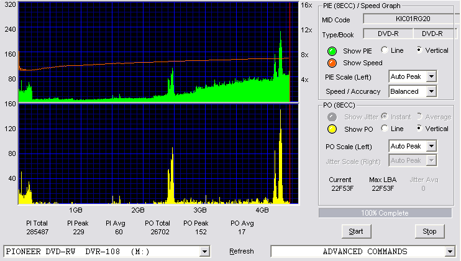The width and height of the screenshot is (461, 261).
Task: Open the Jitter Scale (Right) dropdown
Action: click(x=431, y=160)
